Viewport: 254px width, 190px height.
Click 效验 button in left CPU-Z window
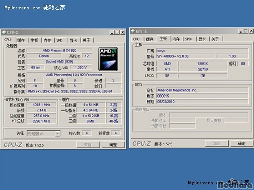coord(88,145)
